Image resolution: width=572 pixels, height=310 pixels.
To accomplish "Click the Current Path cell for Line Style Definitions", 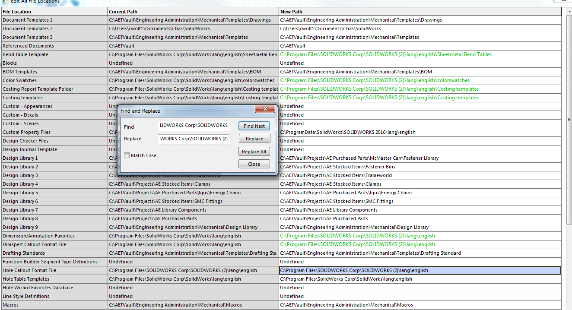I will (194, 296).
